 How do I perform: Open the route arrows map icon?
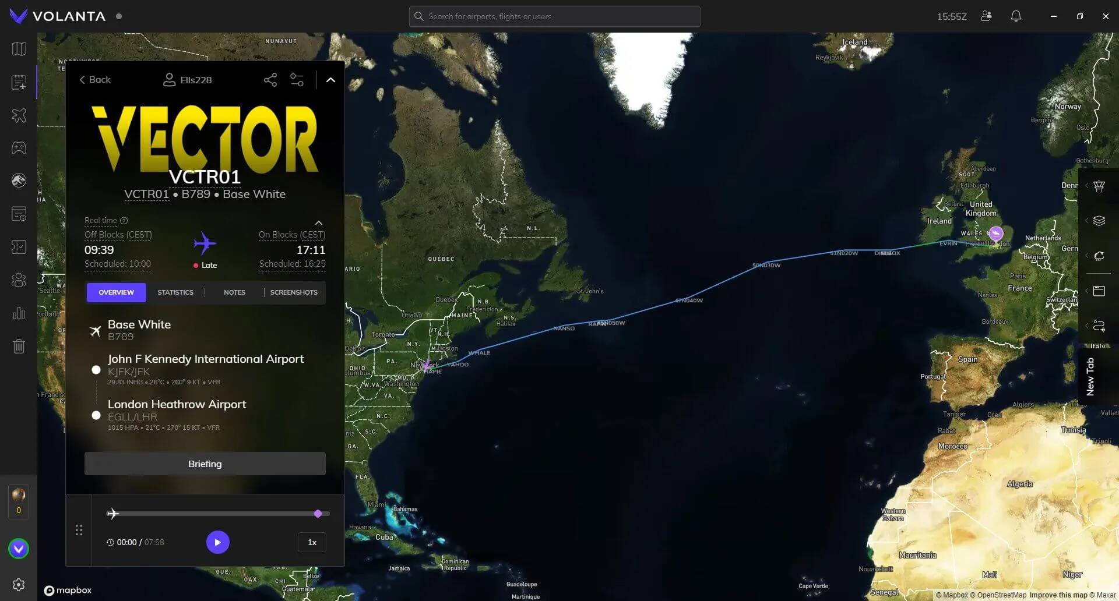[1099, 326]
